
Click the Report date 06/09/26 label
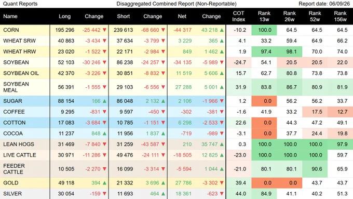[x=324, y=4]
